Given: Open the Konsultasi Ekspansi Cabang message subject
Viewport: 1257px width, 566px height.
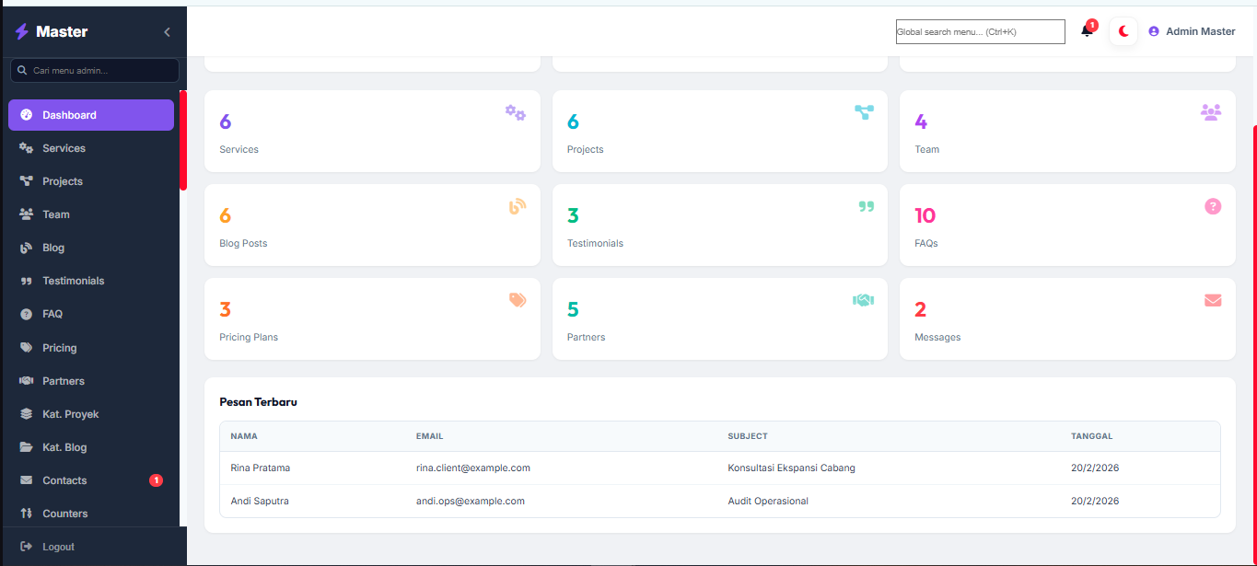Looking at the screenshot, I should [x=791, y=468].
